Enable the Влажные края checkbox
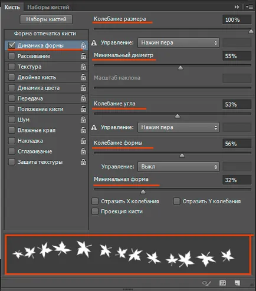 (12, 130)
